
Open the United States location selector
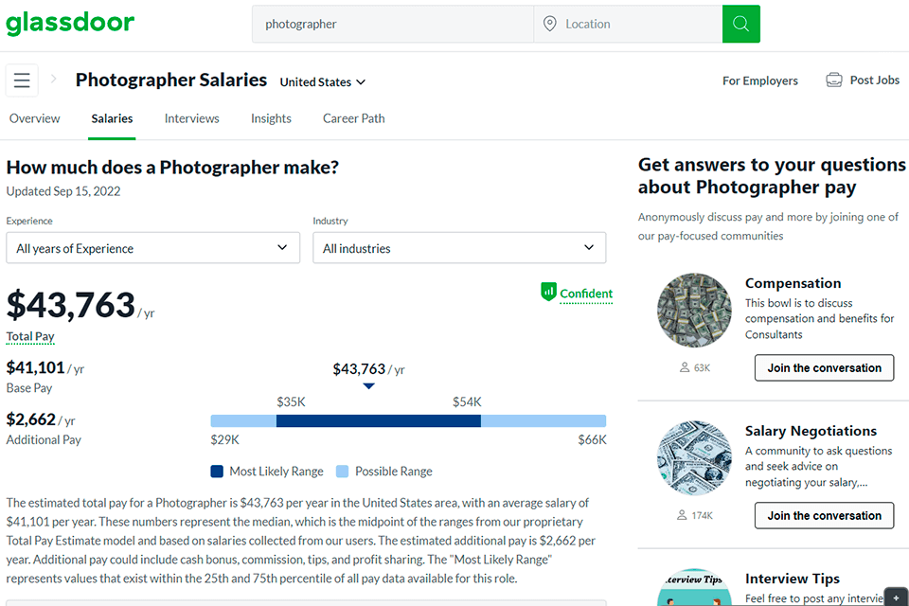coord(322,82)
